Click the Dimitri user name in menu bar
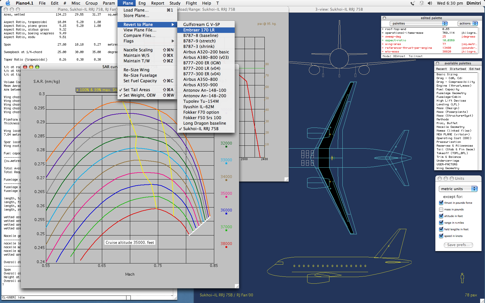This screenshot has height=303, width=485. [474, 3]
